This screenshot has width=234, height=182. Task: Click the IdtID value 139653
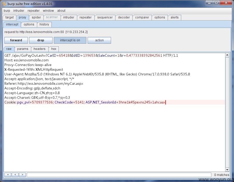tap(89, 55)
